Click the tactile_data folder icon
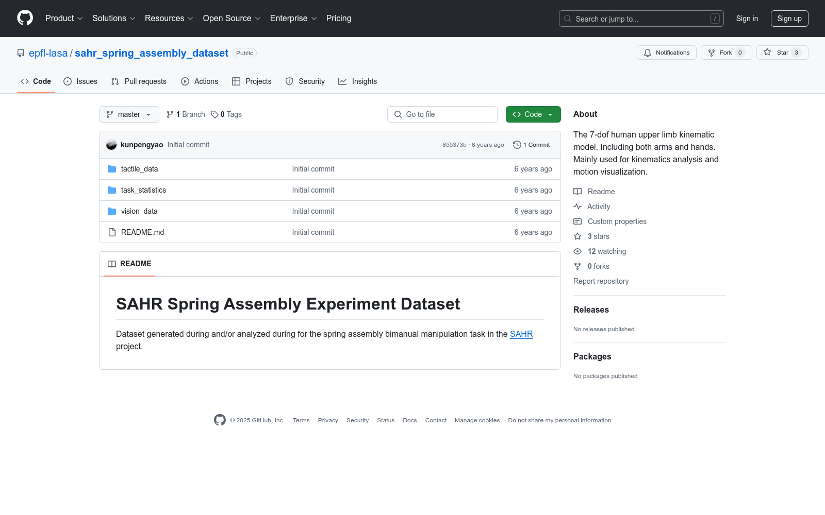Viewport: 825px width, 515px height. pyautogui.click(x=112, y=169)
